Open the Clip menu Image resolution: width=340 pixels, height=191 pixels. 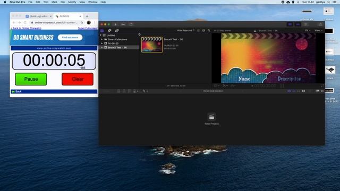63,2
